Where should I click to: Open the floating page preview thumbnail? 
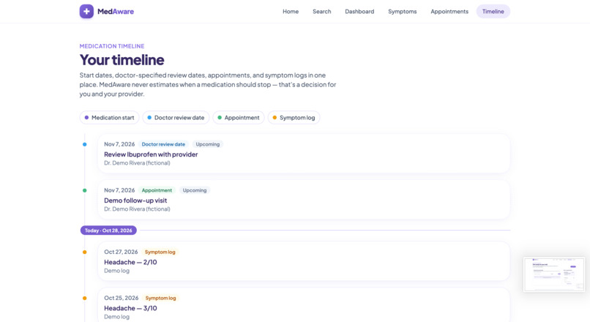[x=554, y=274]
